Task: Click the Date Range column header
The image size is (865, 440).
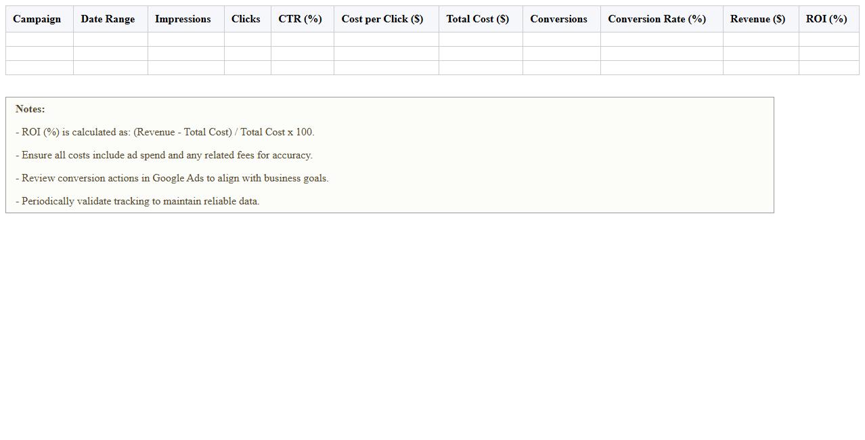Action: click(x=108, y=19)
